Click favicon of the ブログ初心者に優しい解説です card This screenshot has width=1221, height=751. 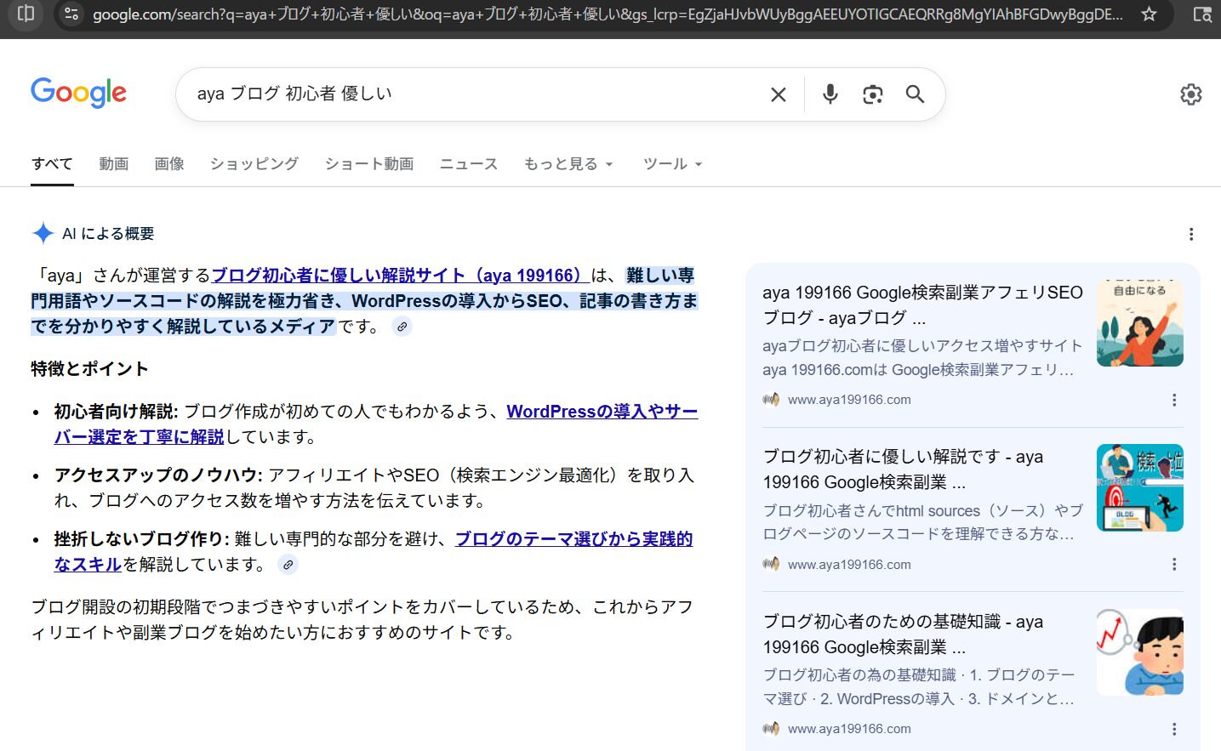(771, 564)
